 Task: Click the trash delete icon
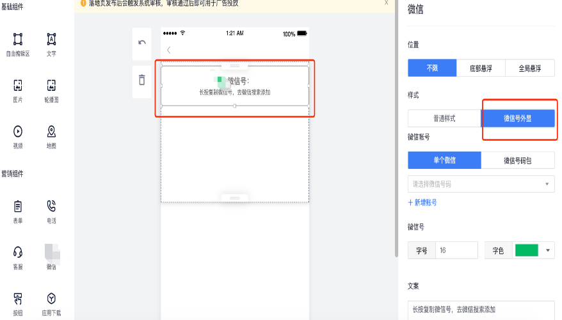(142, 79)
